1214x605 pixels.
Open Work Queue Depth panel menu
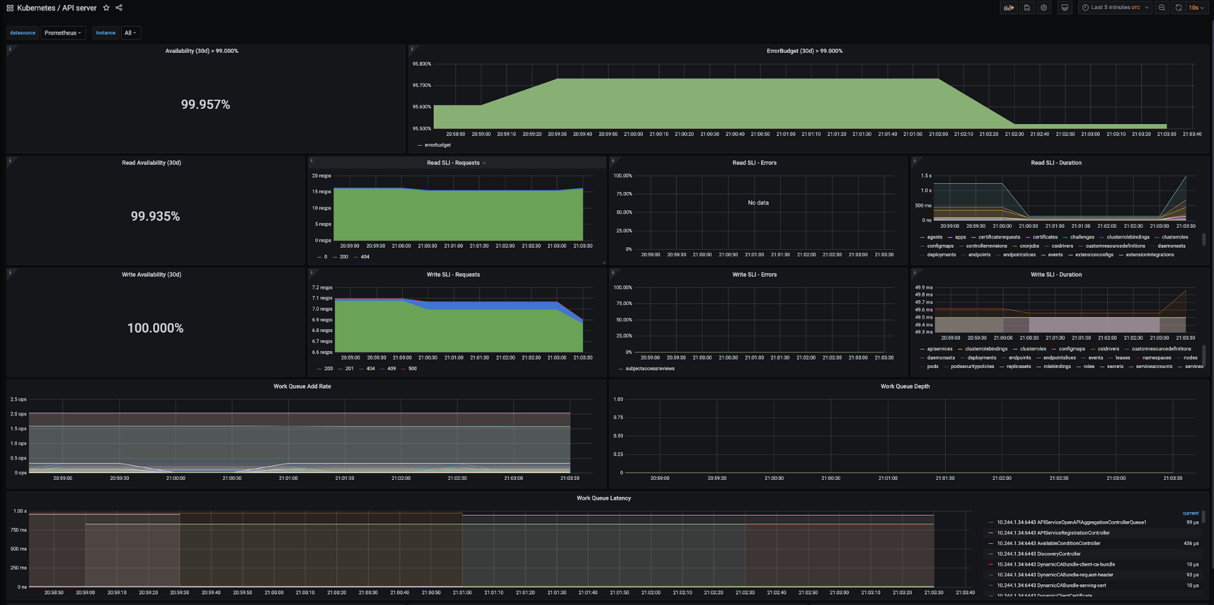(x=905, y=386)
